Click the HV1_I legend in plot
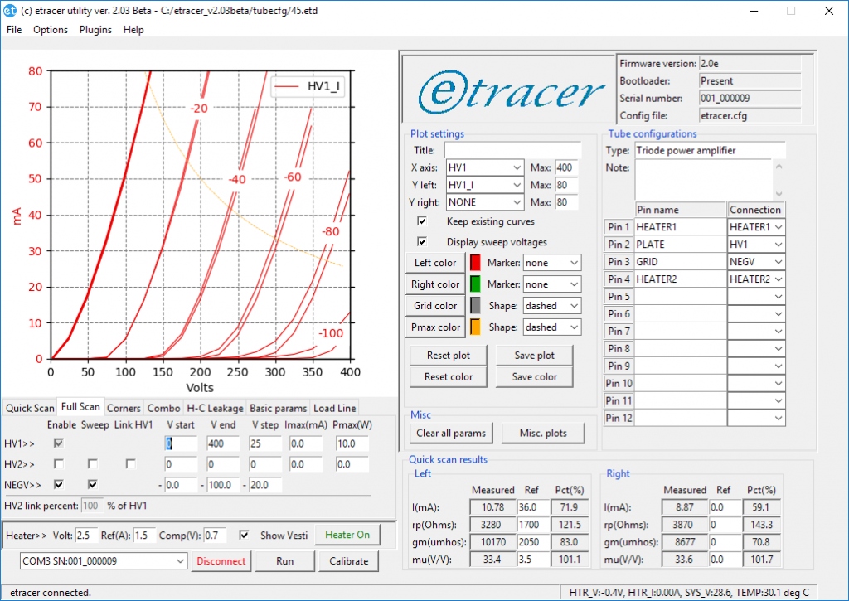This screenshot has height=601, width=849. click(x=309, y=87)
